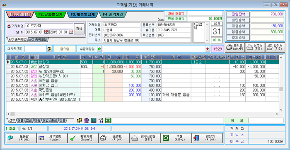The width and height of the screenshot is (290, 150).
Task: Click the 전일잔액 label button
Action: click(x=238, y=14)
